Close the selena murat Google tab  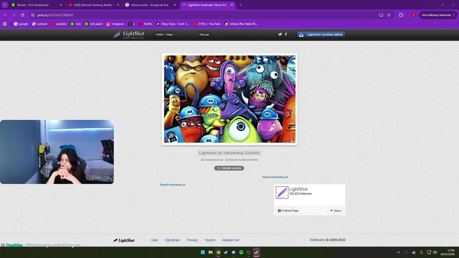175,5
